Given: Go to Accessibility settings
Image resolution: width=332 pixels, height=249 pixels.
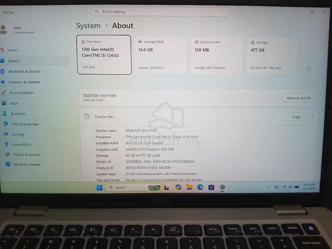Looking at the screenshot, I should [21, 144].
